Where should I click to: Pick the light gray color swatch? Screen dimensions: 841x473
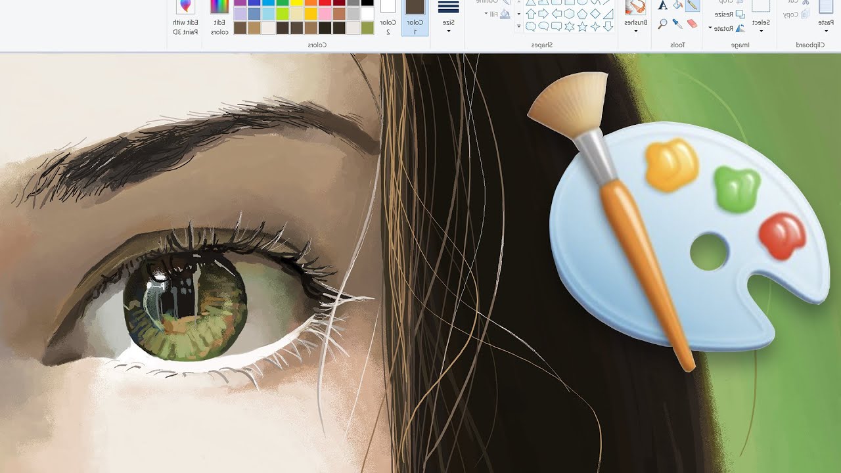(x=353, y=14)
